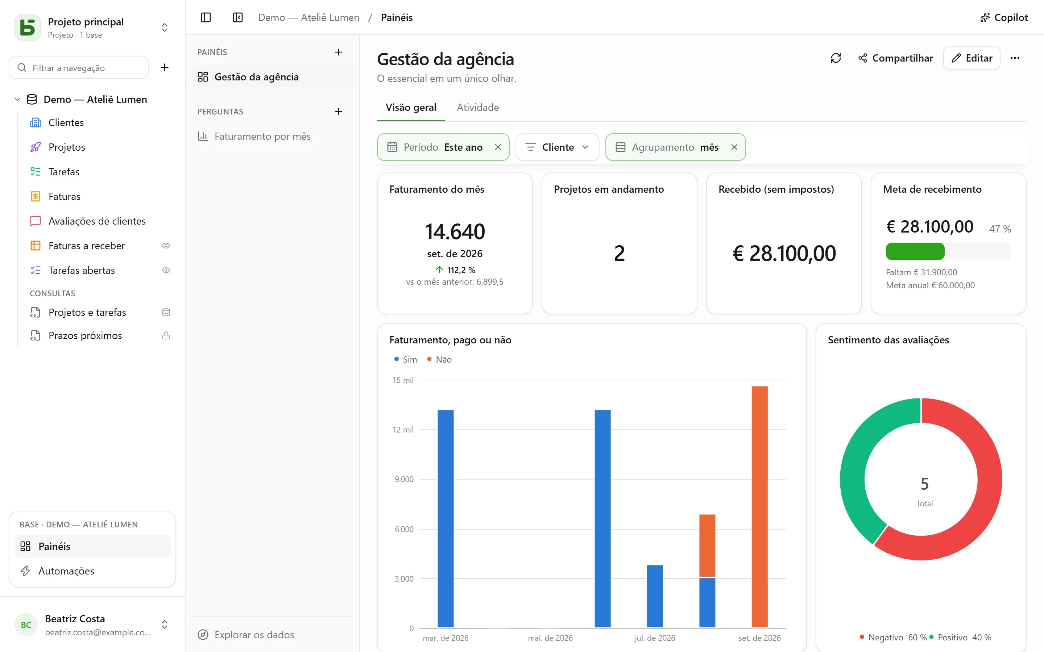The height and width of the screenshot is (652, 1044).
Task: Add a new dashboard with Painéis plus
Action: [x=339, y=52]
